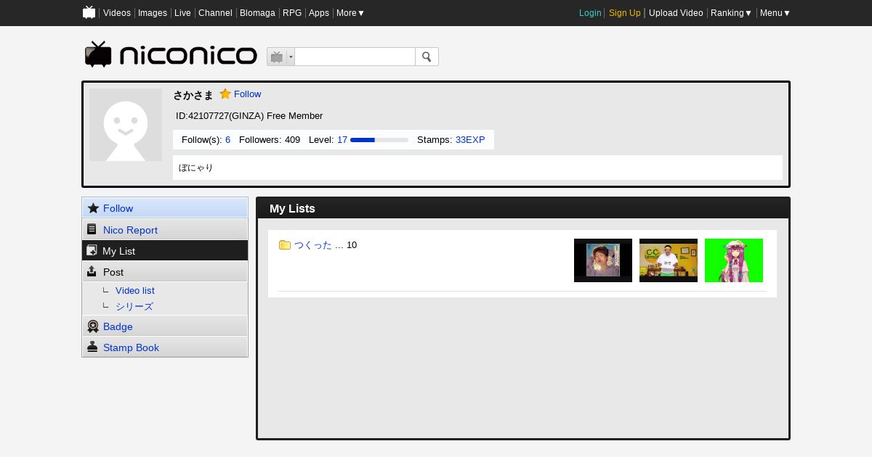Open Stamps 33EXP link
The height and width of the screenshot is (457, 872).
point(470,139)
